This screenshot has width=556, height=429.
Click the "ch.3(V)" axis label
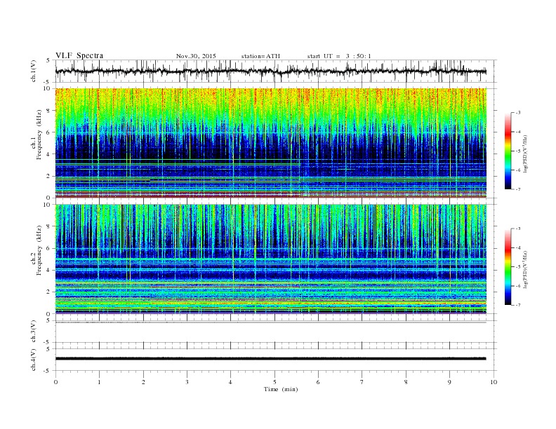point(34,332)
